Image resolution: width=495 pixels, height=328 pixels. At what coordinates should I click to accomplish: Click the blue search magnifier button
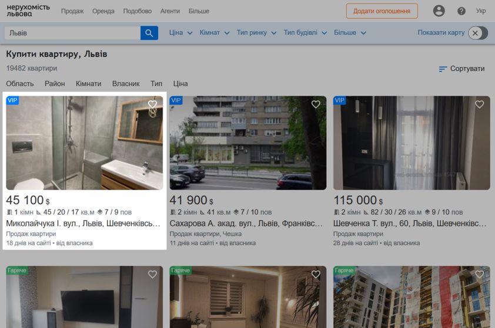149,33
